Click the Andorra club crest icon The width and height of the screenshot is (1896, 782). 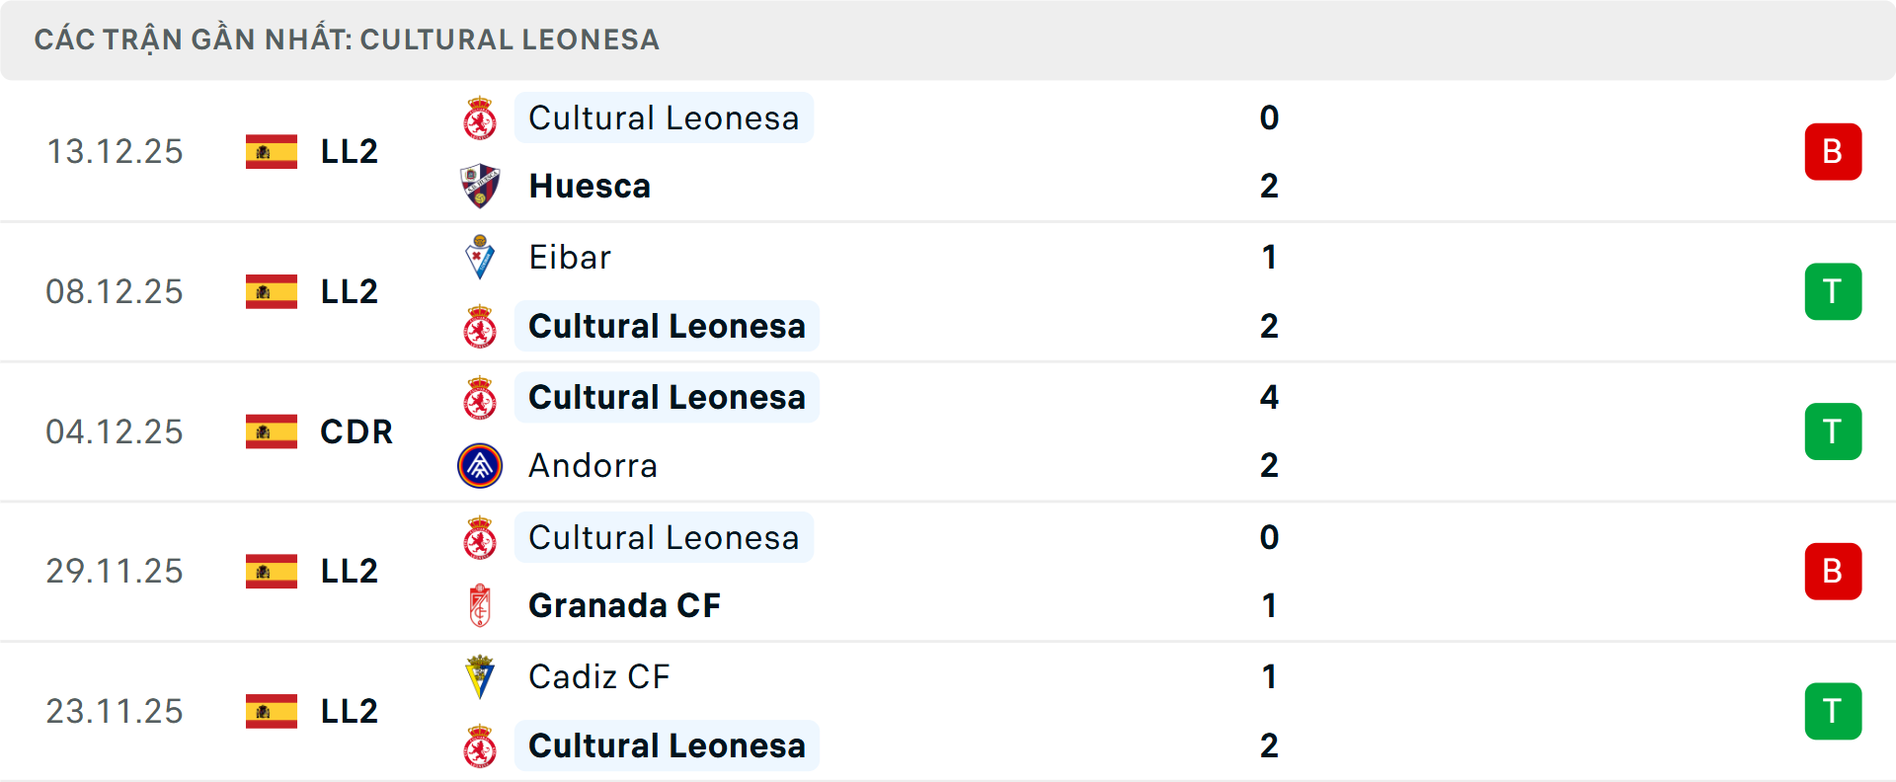(480, 466)
